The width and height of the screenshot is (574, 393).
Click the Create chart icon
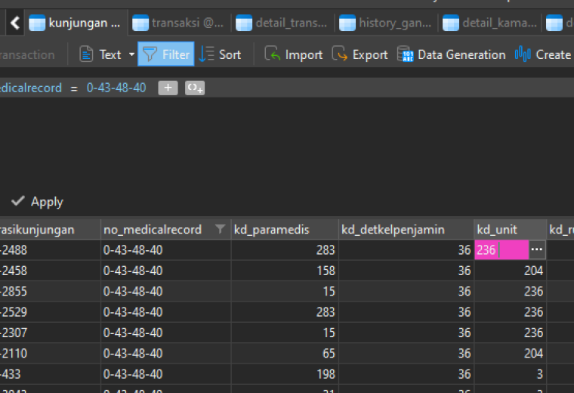pyautogui.click(x=523, y=54)
